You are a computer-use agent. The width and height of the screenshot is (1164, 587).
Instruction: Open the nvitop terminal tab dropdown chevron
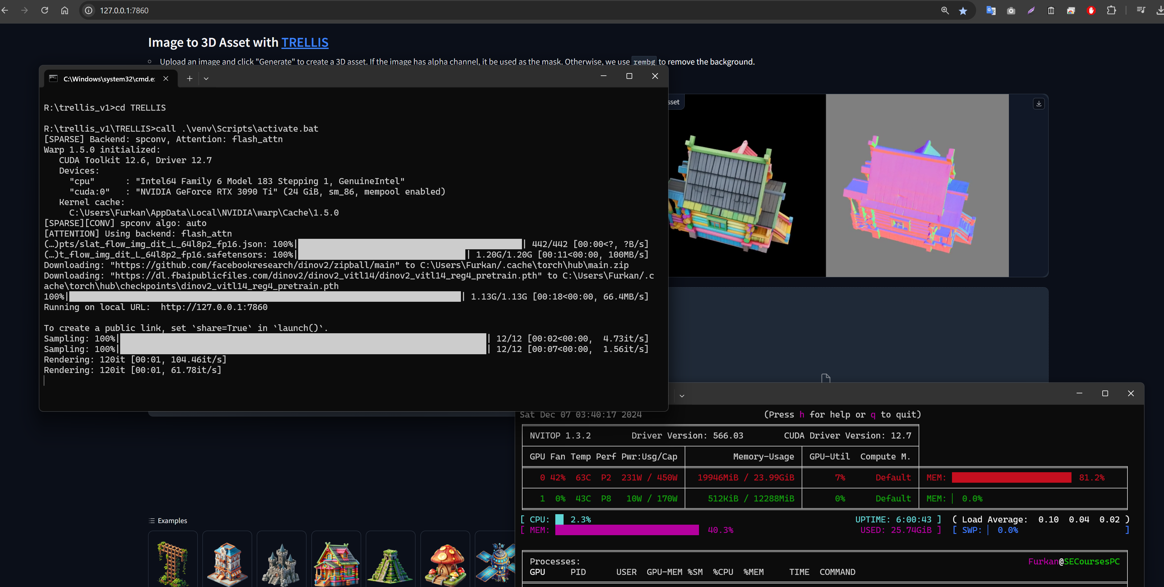[682, 396]
